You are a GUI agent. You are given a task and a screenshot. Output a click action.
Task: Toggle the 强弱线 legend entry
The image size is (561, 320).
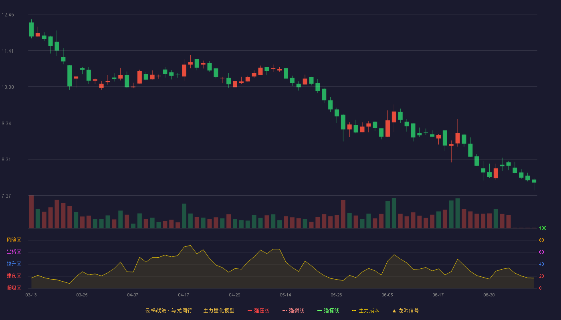pyautogui.click(x=293, y=310)
